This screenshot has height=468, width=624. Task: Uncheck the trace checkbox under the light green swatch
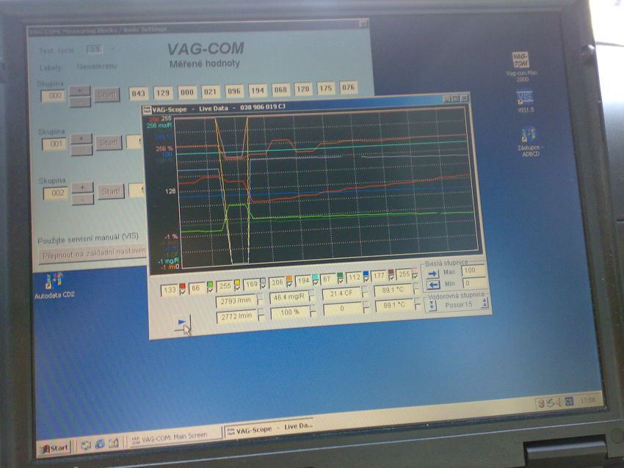point(210,290)
